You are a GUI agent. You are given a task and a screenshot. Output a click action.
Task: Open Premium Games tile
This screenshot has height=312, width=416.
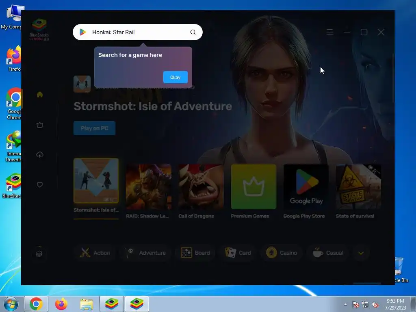click(253, 186)
